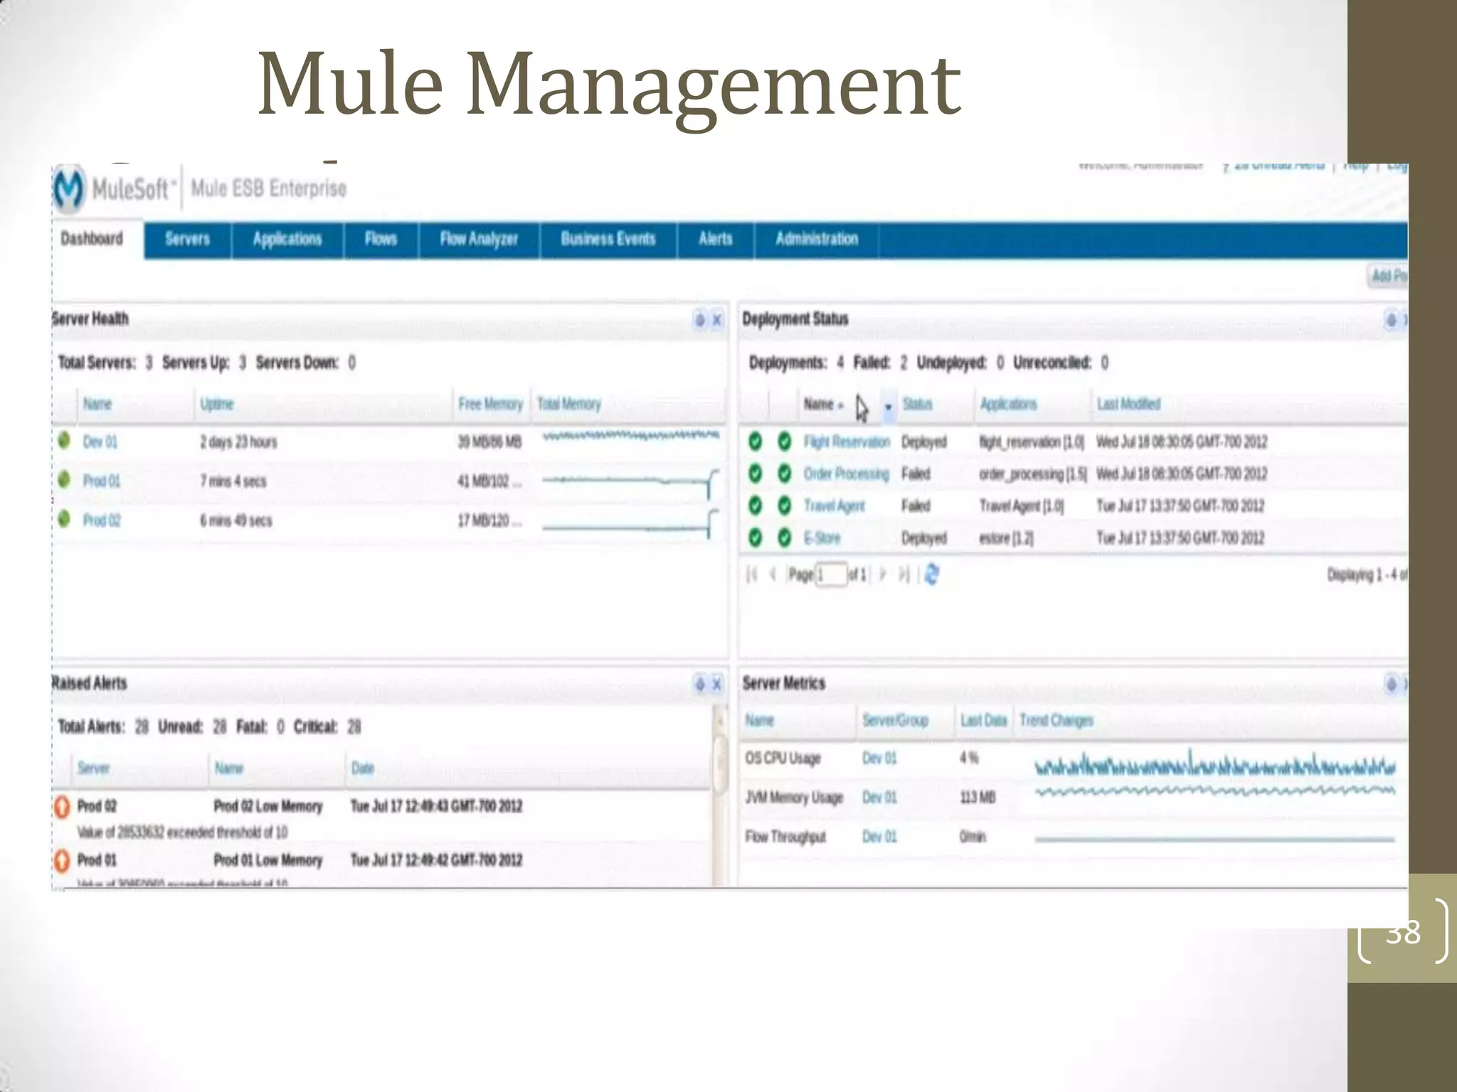Sort alerts by Date column
This screenshot has height=1092, width=1457.
click(x=363, y=769)
